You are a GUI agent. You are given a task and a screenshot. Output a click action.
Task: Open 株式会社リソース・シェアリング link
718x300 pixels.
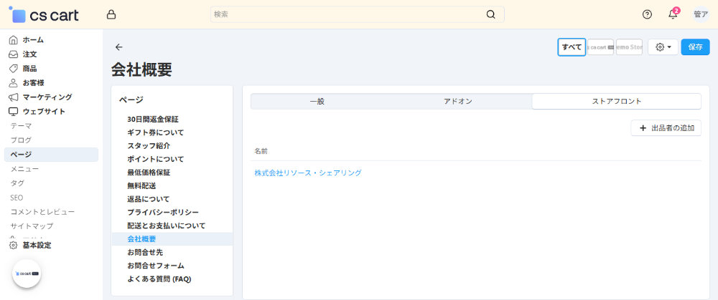308,173
